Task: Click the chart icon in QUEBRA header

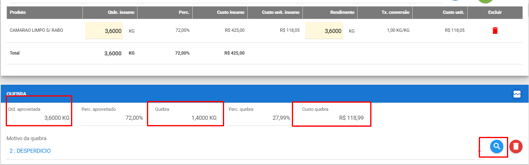Action: 517,94
